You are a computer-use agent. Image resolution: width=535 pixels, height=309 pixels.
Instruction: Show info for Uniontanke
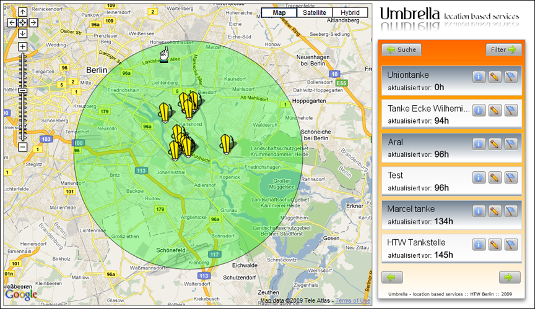click(x=479, y=77)
